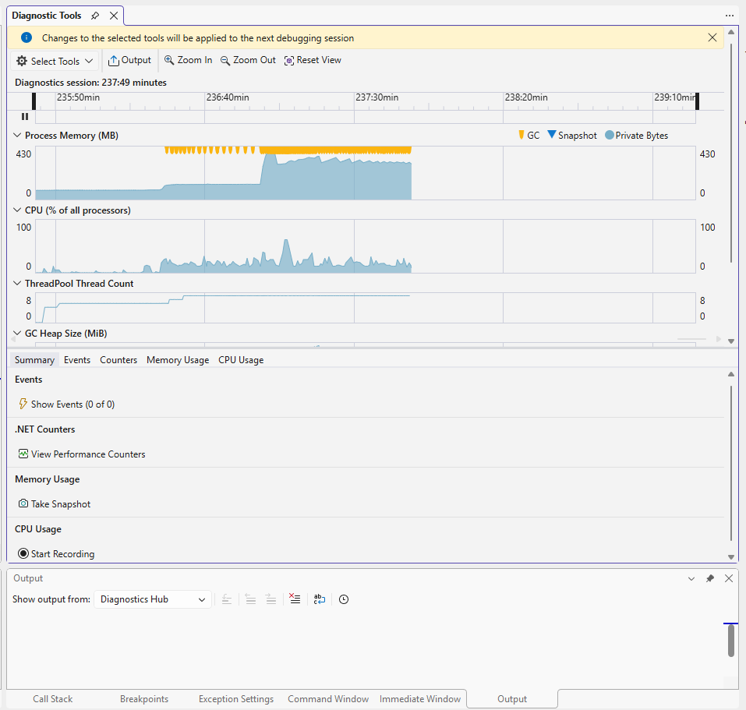The height and width of the screenshot is (710, 746).
Task: Switch to the Memory Usage tab
Action: pos(178,360)
